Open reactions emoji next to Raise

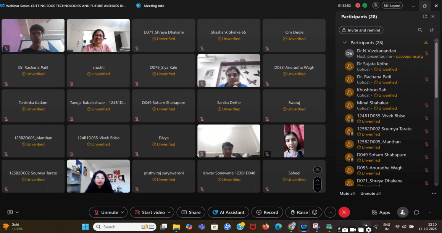point(315,212)
